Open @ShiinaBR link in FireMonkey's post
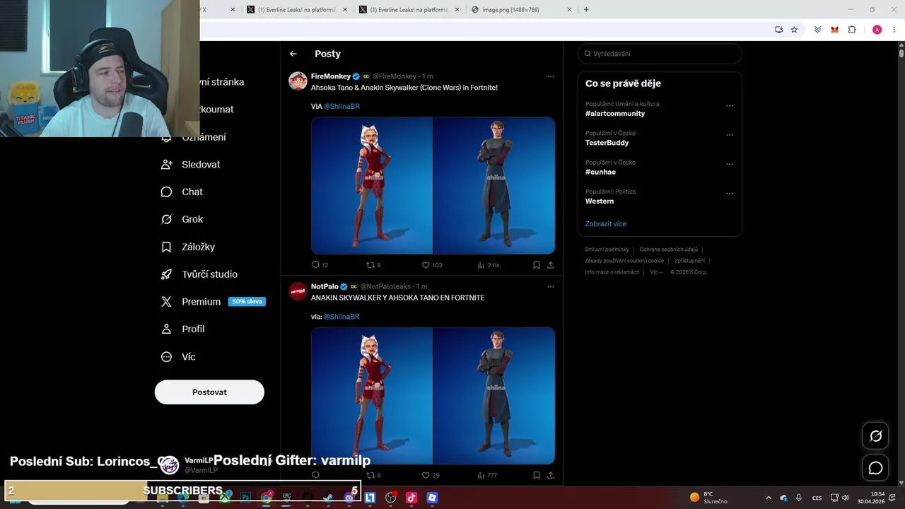The height and width of the screenshot is (509, 905). [x=341, y=106]
